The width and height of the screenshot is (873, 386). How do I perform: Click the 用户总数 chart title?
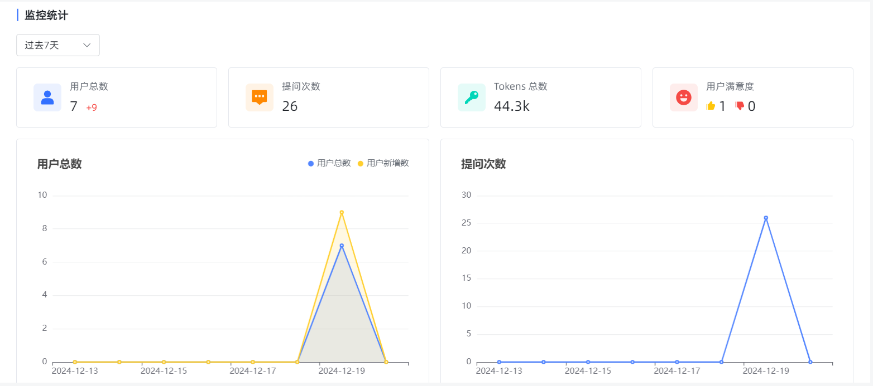pyautogui.click(x=59, y=164)
